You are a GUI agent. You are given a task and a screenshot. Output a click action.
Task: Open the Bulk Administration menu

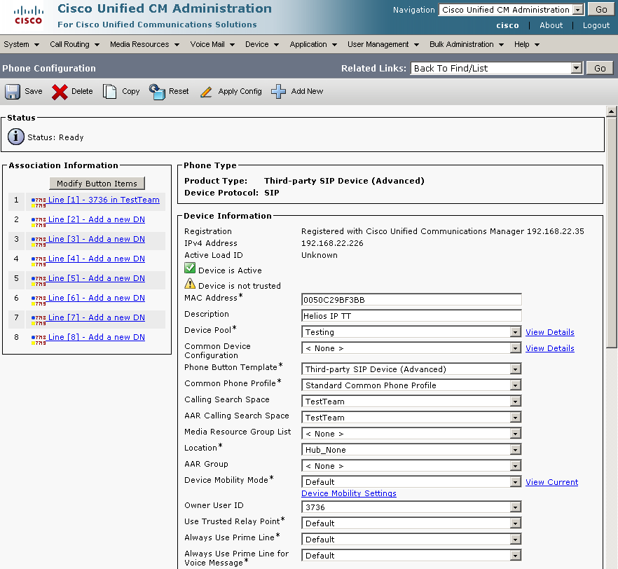click(x=467, y=44)
